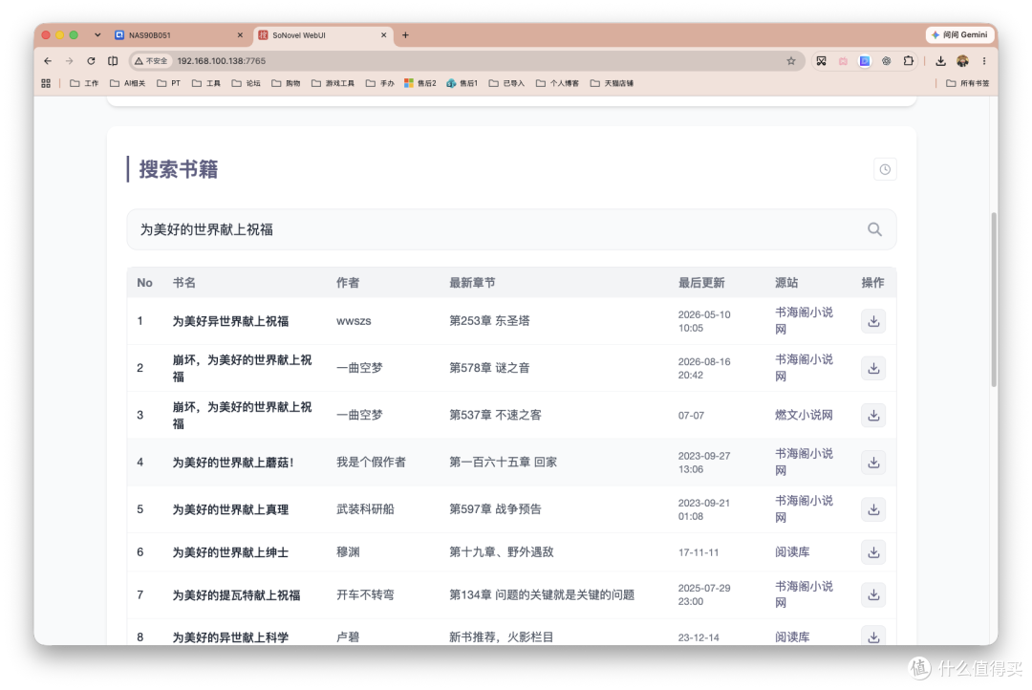The image size is (1032, 690).
Task: Go forward in browser history
Action: (x=69, y=60)
